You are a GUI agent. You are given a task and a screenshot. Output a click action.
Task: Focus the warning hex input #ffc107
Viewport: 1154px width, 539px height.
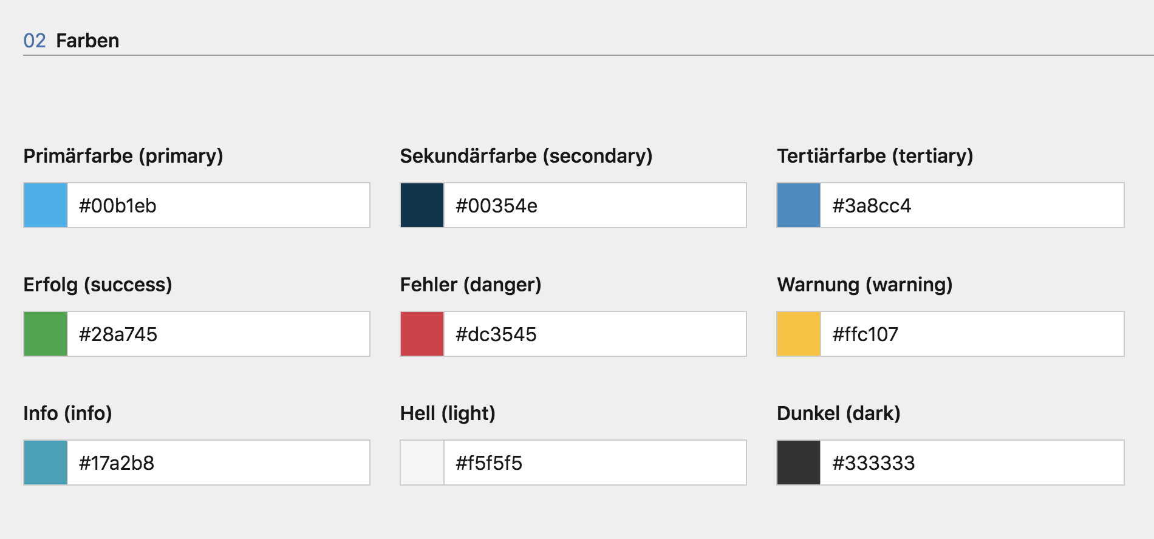(x=972, y=334)
